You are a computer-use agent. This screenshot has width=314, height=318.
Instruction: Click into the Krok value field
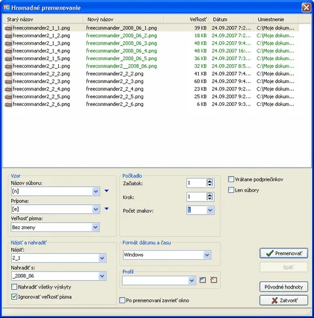coord(196,197)
